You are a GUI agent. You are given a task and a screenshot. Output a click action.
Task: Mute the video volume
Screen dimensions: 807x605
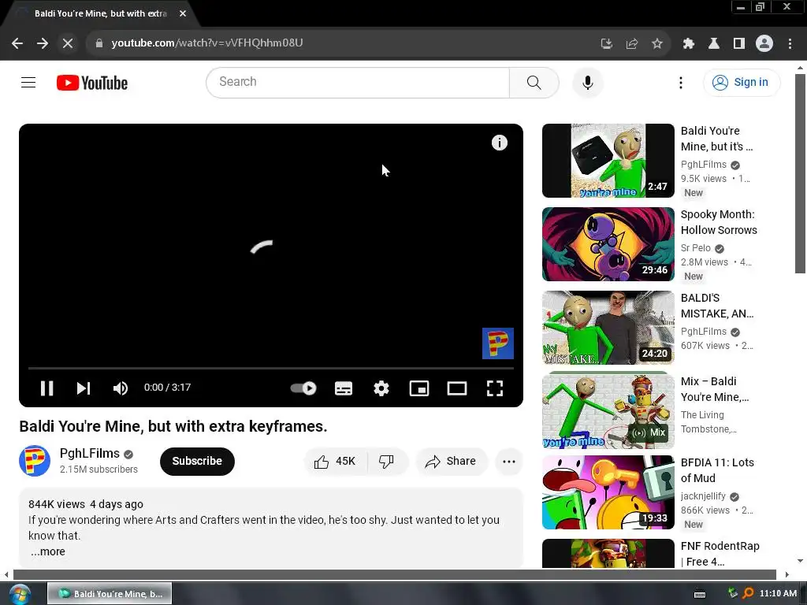121,388
